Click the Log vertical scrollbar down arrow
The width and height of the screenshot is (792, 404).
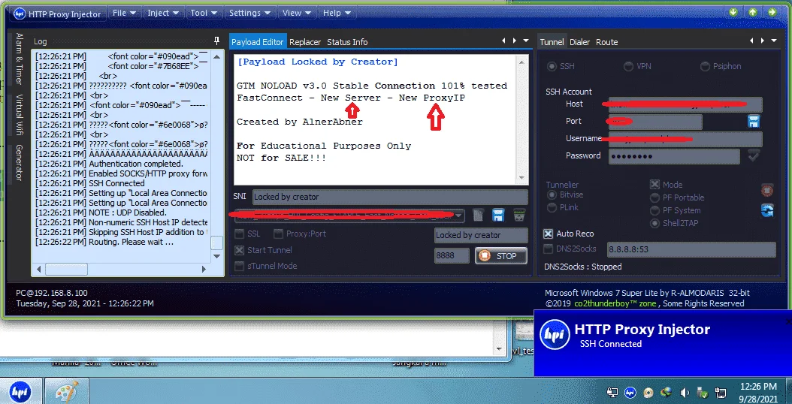216,256
